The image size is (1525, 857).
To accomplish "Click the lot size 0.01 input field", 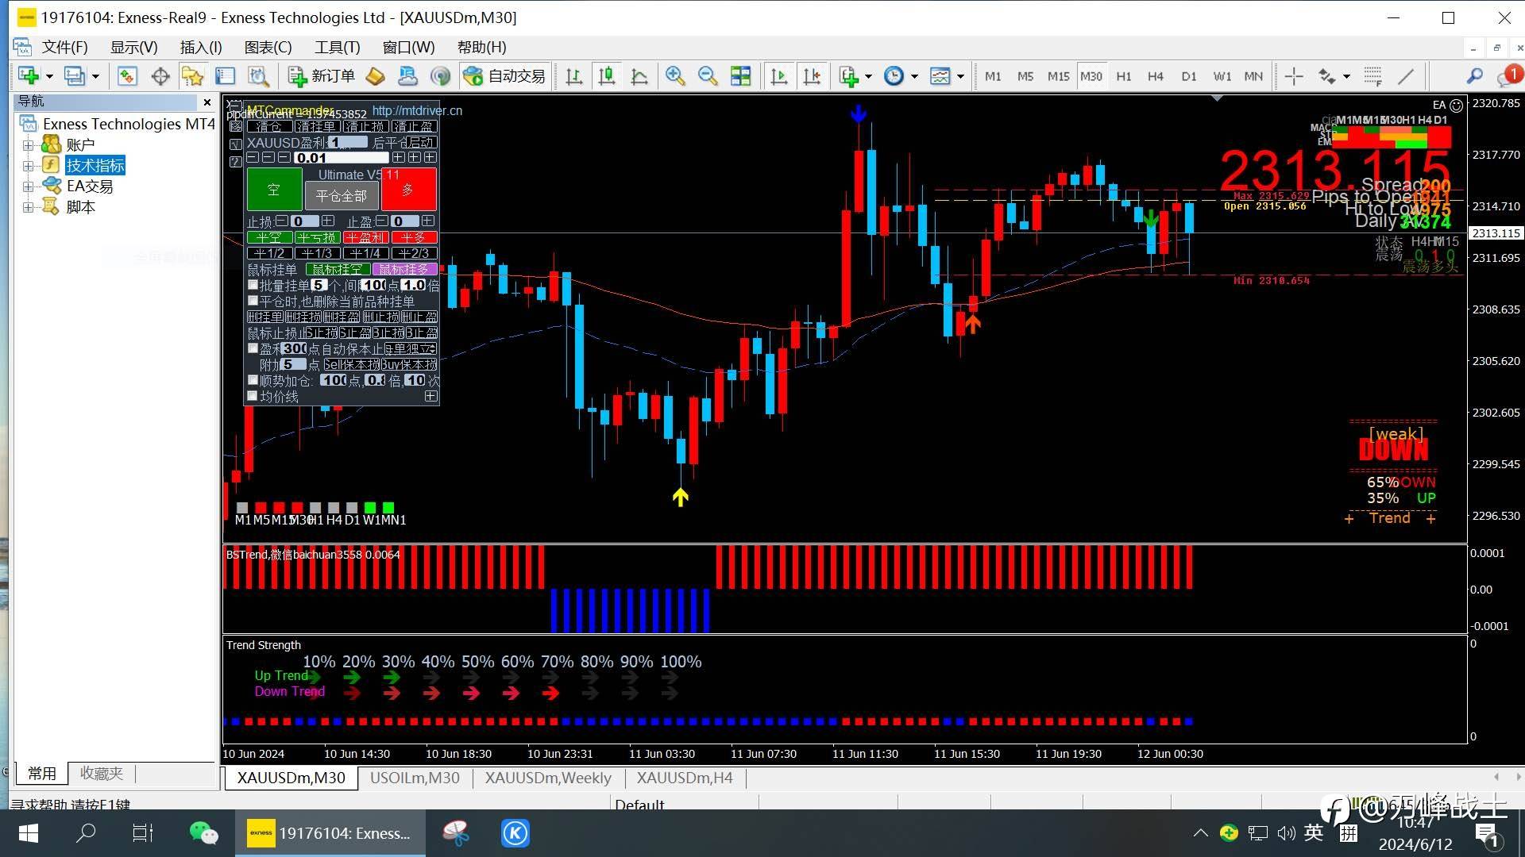I will point(342,158).
